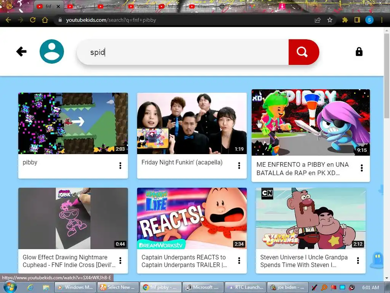
Task: Switch to the 'Video' browser tab
Action: click(x=140, y=6)
